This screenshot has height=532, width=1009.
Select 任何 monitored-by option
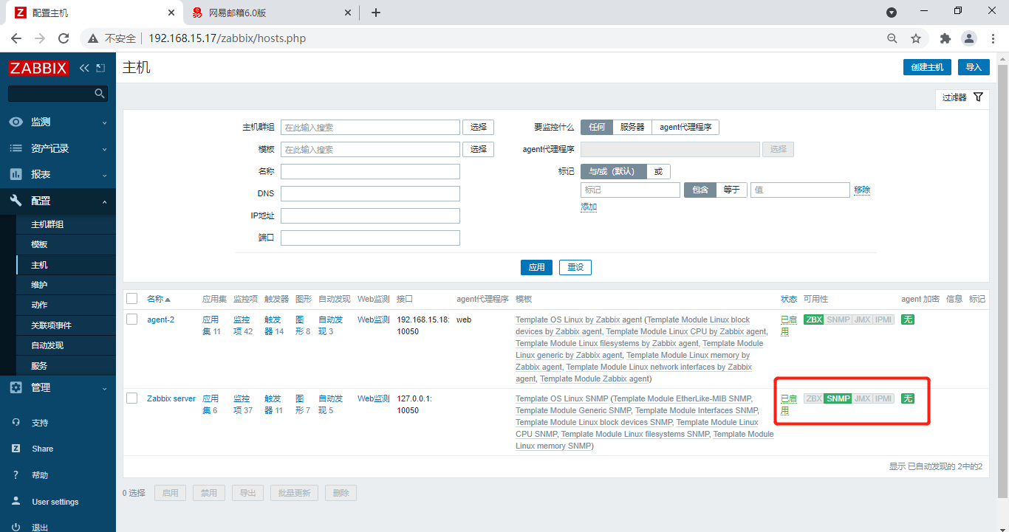point(597,127)
